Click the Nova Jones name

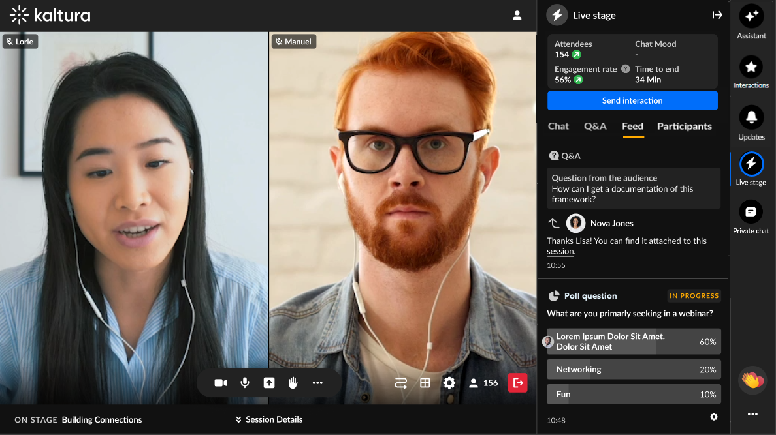(x=611, y=224)
